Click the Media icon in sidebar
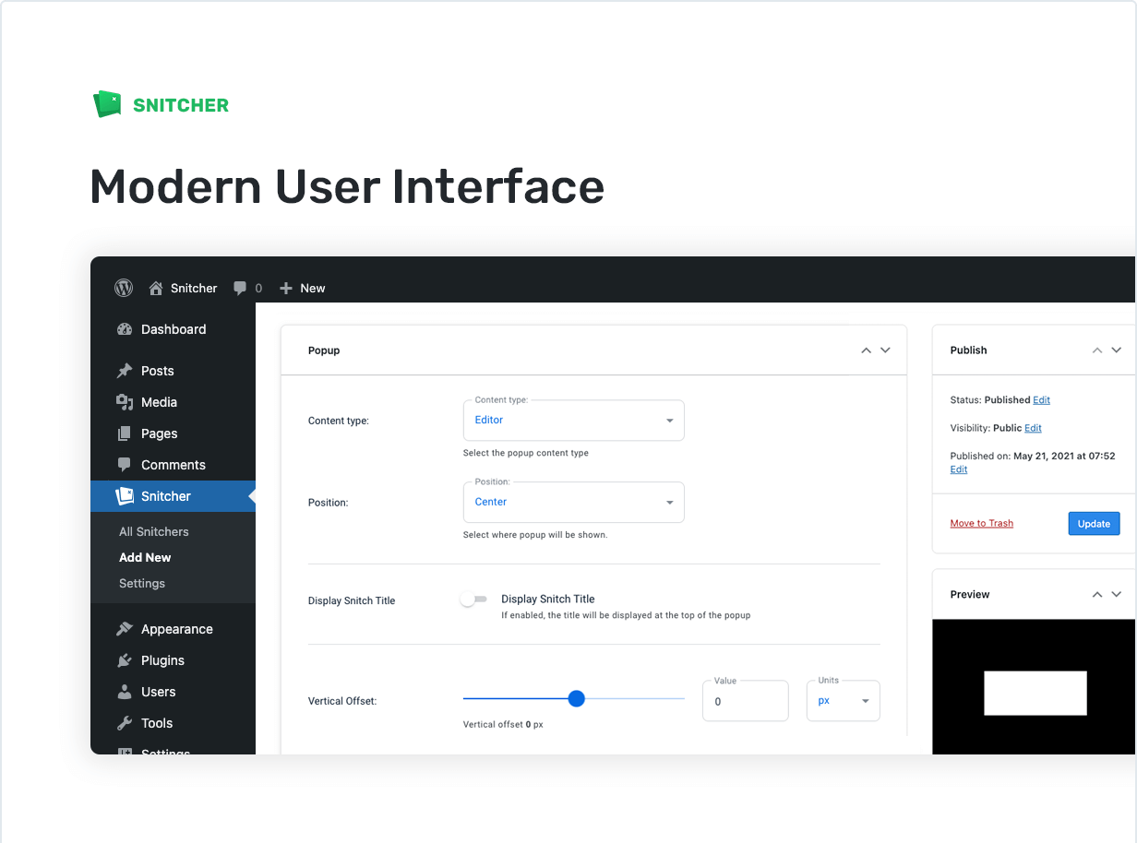 pos(125,402)
